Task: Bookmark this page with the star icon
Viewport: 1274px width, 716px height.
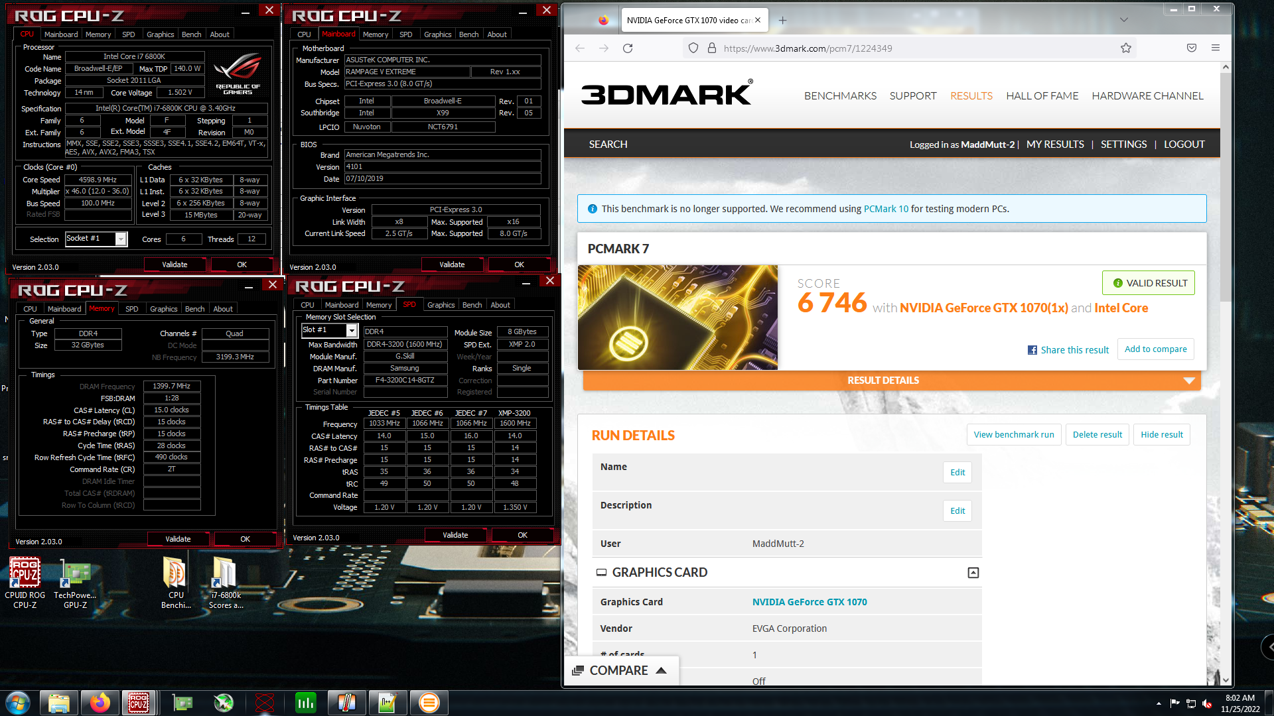Action: pos(1126,48)
